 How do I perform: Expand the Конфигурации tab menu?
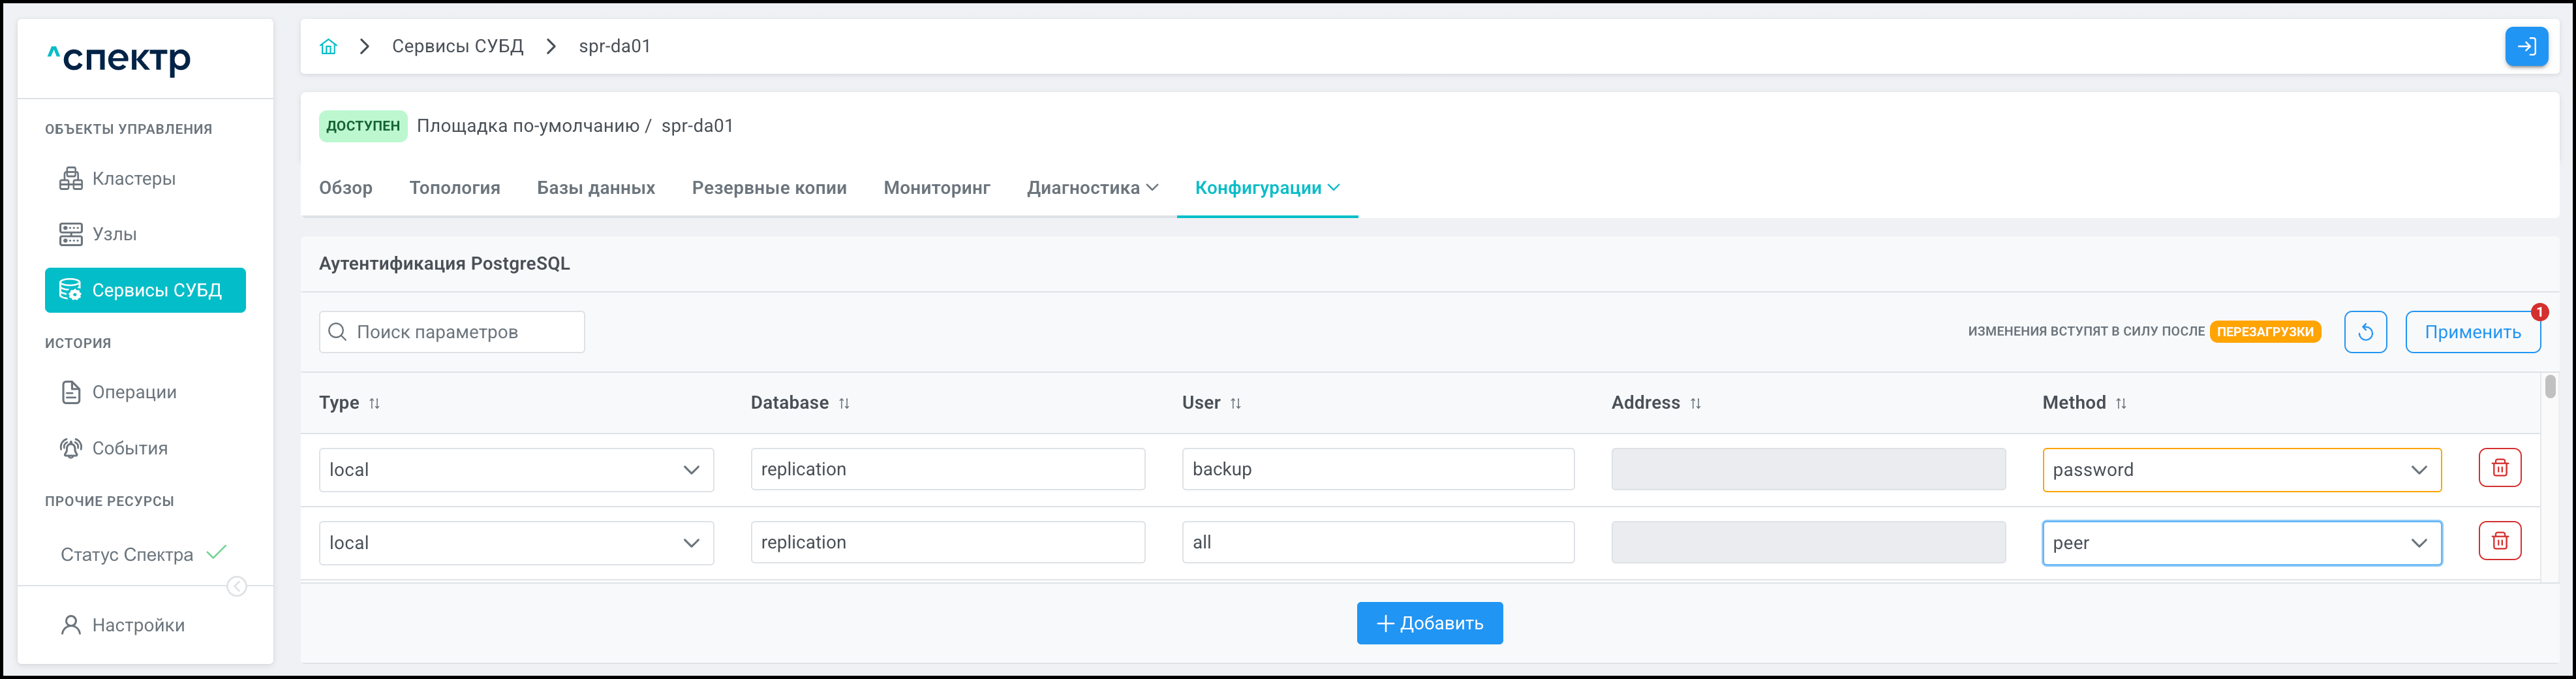coord(1266,188)
